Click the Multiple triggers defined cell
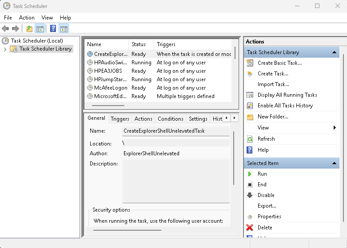The width and height of the screenshot is (347, 248). point(185,96)
